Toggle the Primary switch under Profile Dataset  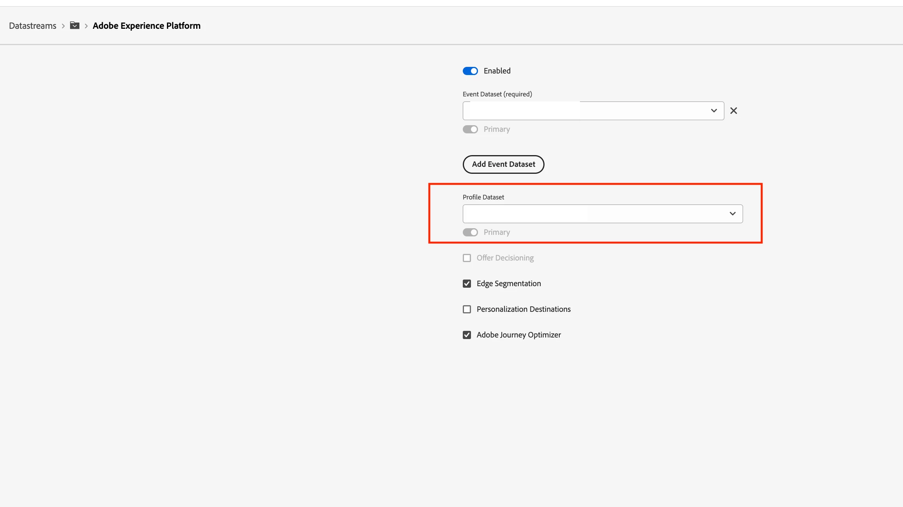click(x=470, y=233)
